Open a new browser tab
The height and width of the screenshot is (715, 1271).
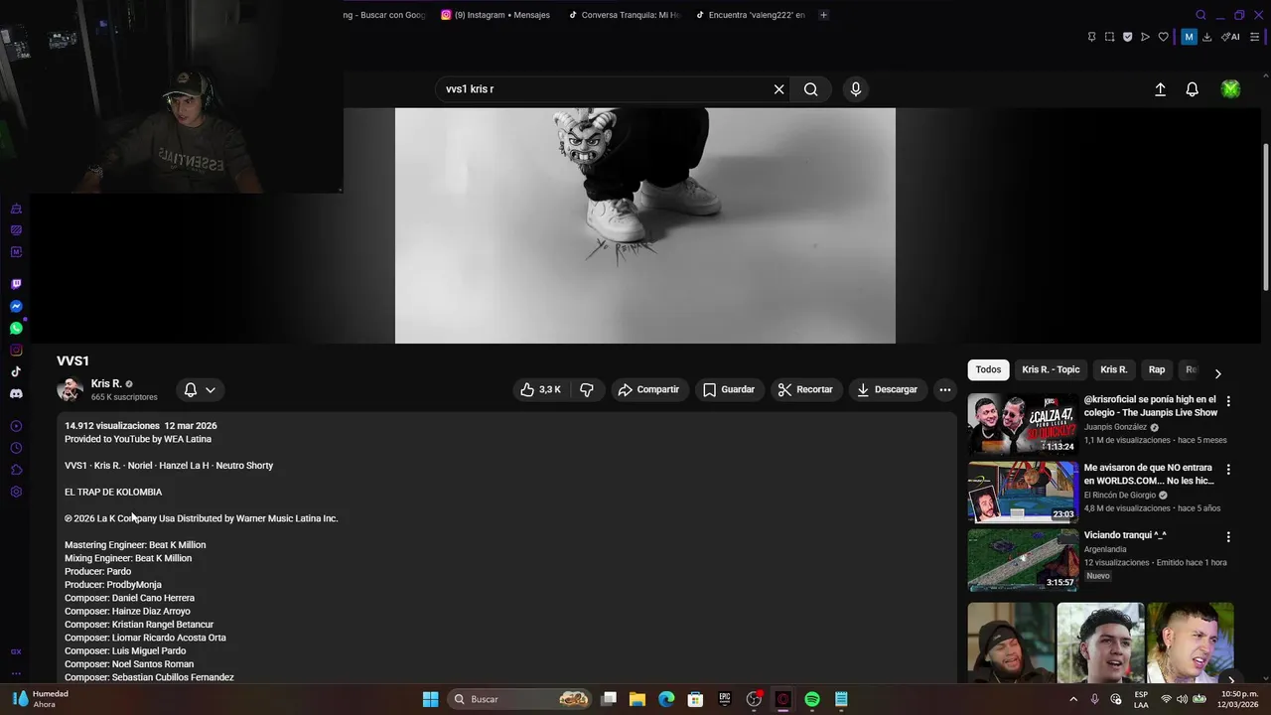point(823,15)
